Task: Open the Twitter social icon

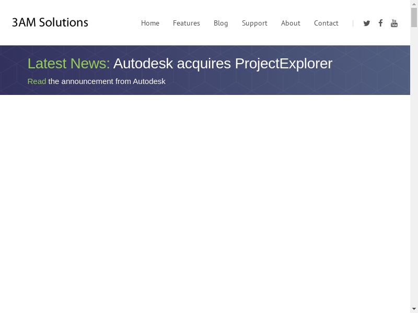Action: click(367, 23)
